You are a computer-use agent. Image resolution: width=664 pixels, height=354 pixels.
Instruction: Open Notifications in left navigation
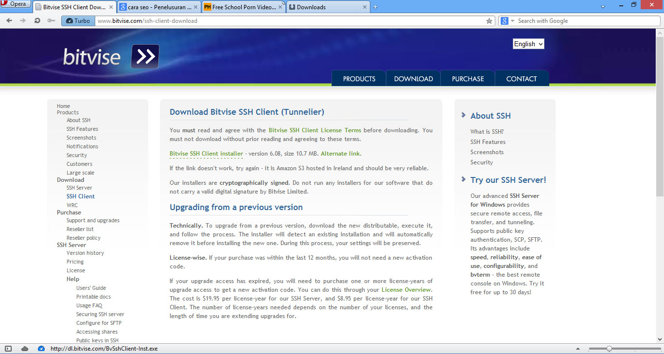point(82,146)
